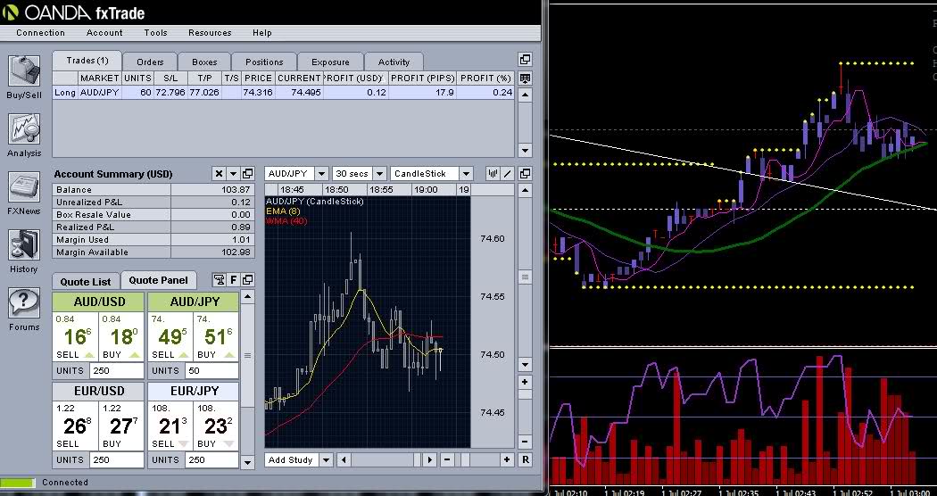937x496 pixels.
Task: Click the quote panel settings icon
Action: click(220, 280)
